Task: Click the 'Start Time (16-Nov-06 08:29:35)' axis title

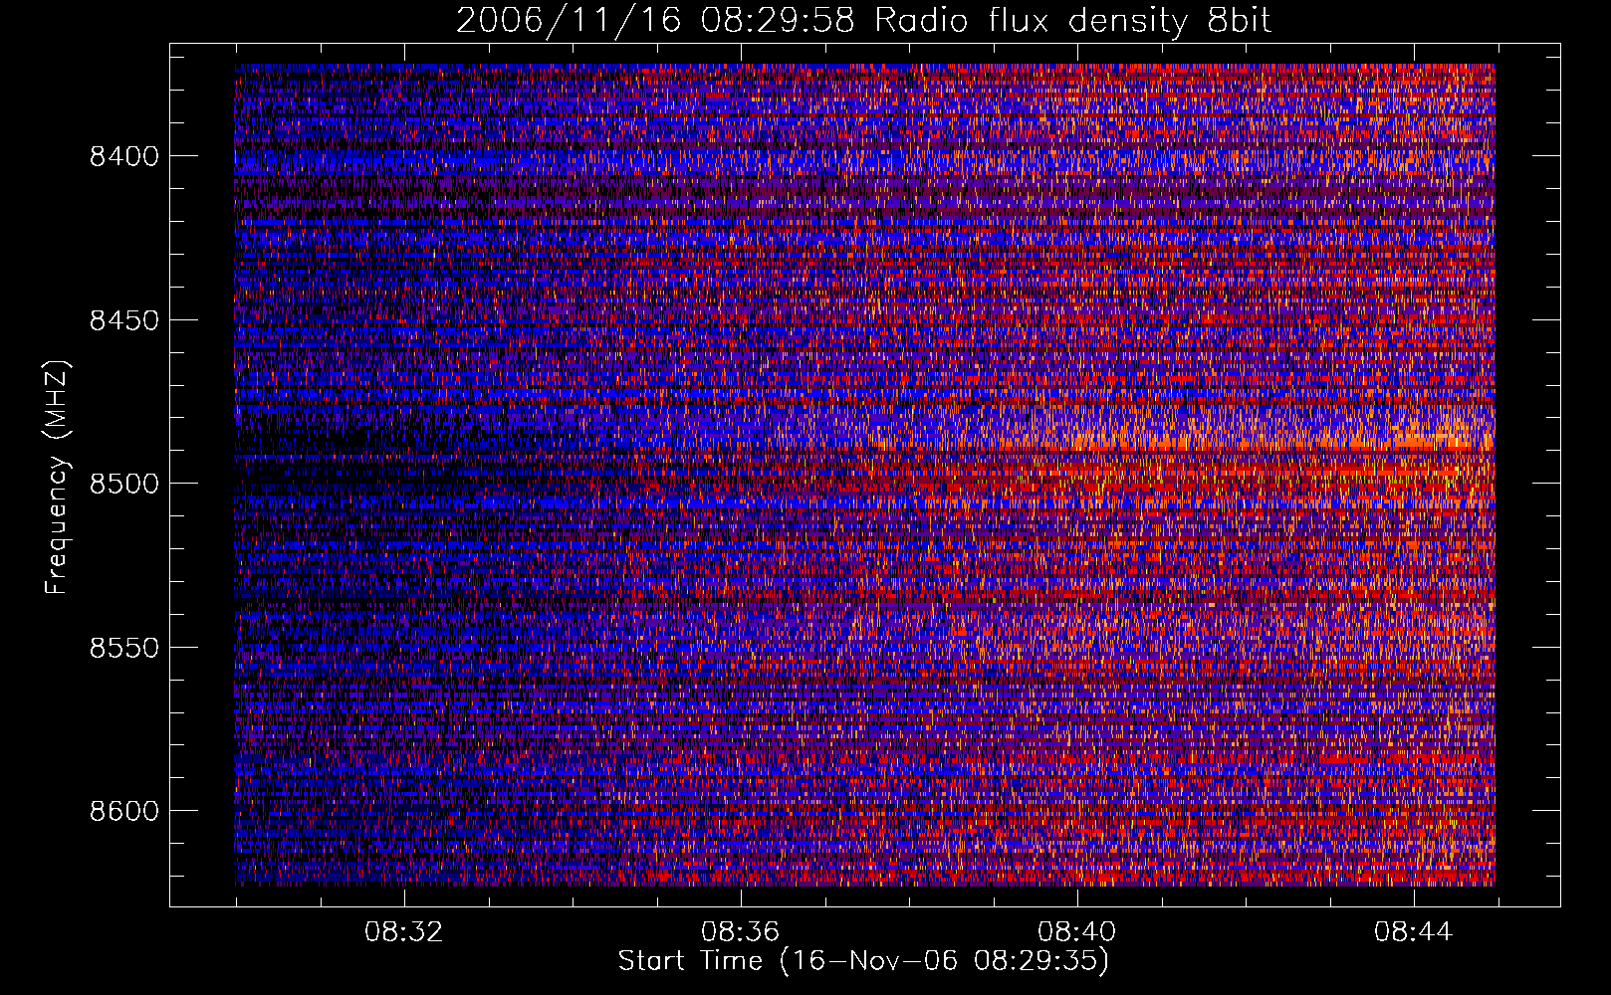Action: [863, 961]
